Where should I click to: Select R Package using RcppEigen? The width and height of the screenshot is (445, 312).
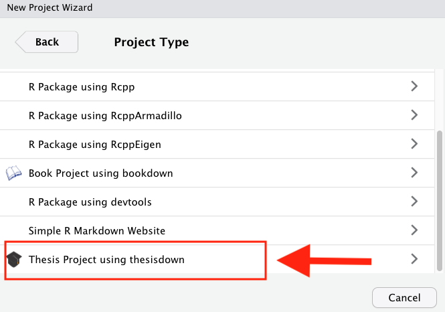coord(217,144)
